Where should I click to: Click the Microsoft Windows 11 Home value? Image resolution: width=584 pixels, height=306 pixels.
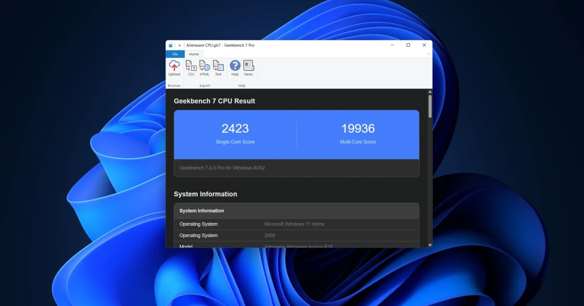294,224
